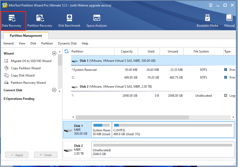238x167 pixels.
Task: Click the Type column header
Action: coord(230,51)
